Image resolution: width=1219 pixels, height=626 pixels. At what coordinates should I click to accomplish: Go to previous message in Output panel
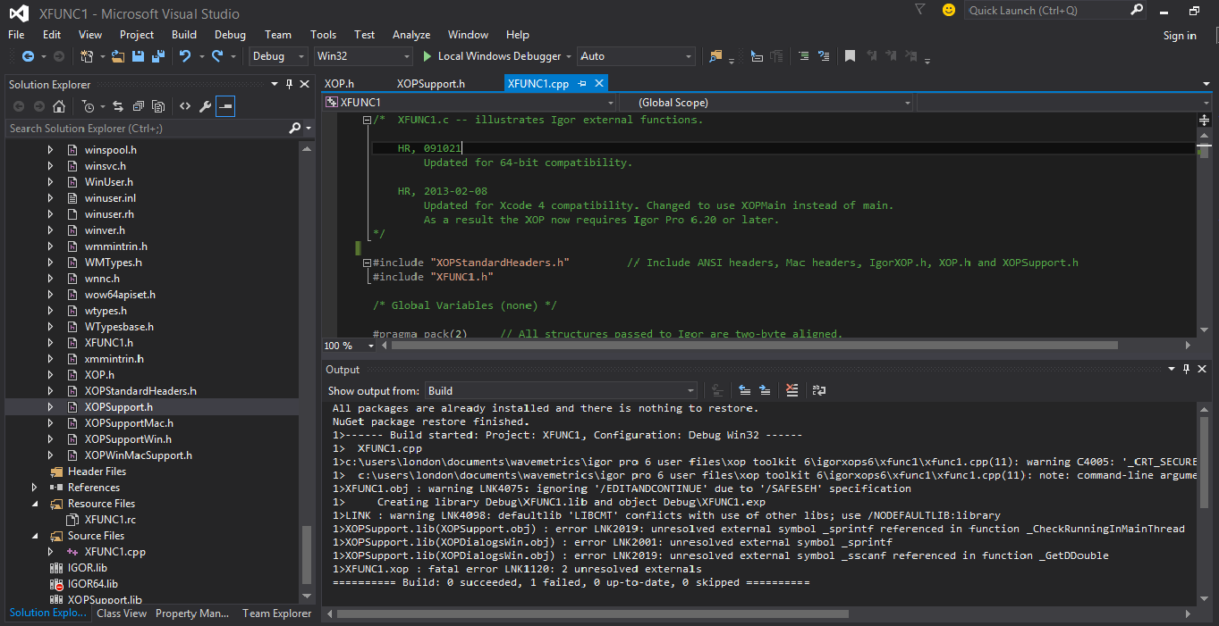click(x=744, y=390)
